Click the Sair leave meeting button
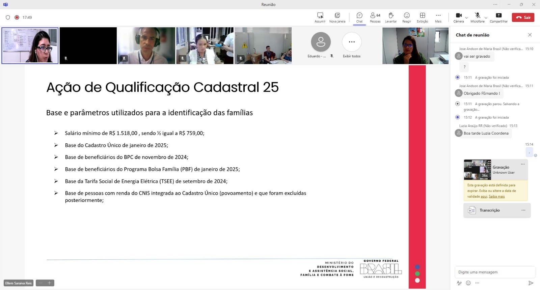The image size is (540, 290). click(523, 18)
